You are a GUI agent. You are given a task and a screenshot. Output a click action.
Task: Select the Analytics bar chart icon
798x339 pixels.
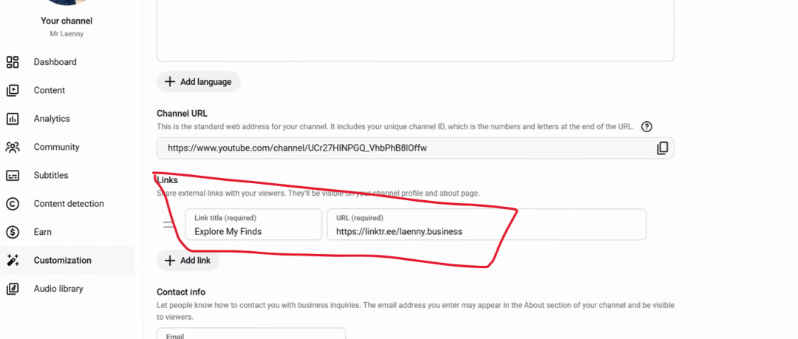tap(13, 119)
